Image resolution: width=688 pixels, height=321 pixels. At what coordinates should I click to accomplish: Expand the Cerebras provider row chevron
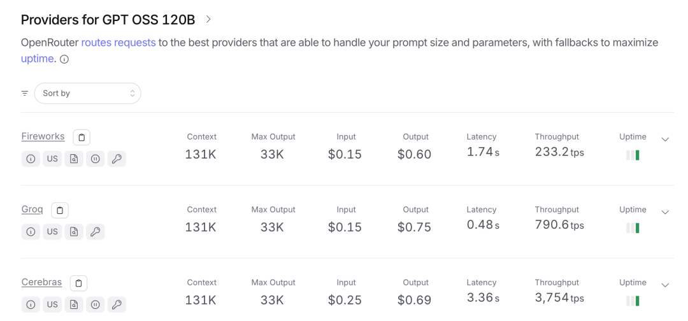665,285
